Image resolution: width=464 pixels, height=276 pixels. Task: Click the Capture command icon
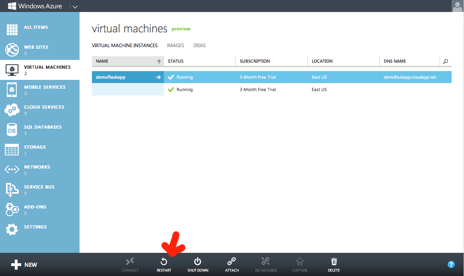(x=300, y=262)
